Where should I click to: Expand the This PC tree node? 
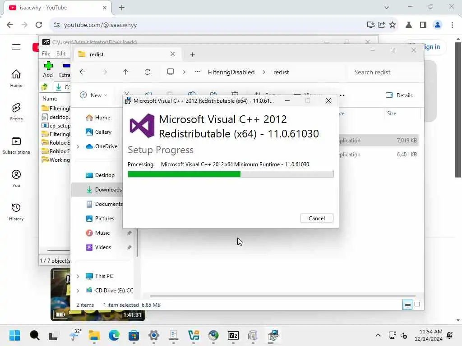78,276
